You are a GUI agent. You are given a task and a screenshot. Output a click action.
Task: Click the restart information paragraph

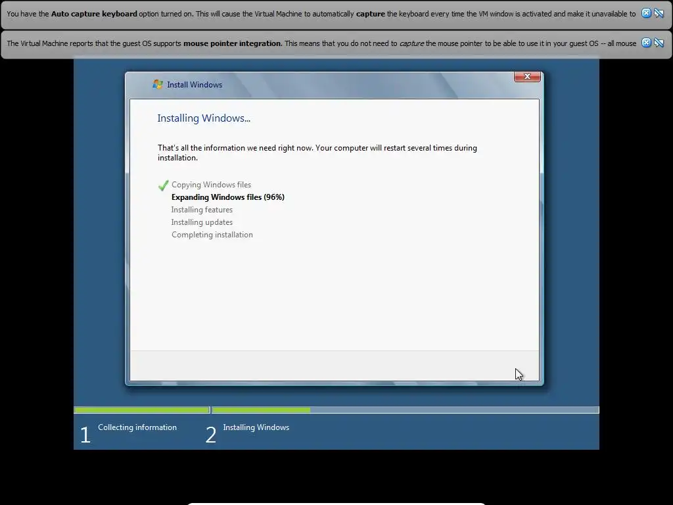click(x=317, y=153)
